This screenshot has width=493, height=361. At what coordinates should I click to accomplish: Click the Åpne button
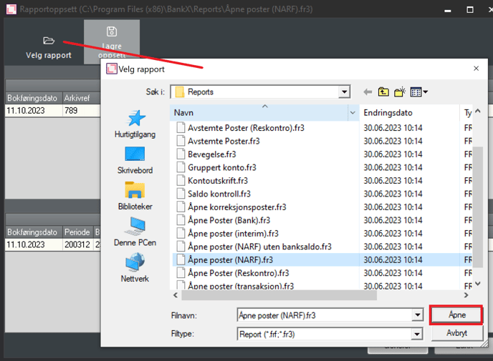(456, 315)
